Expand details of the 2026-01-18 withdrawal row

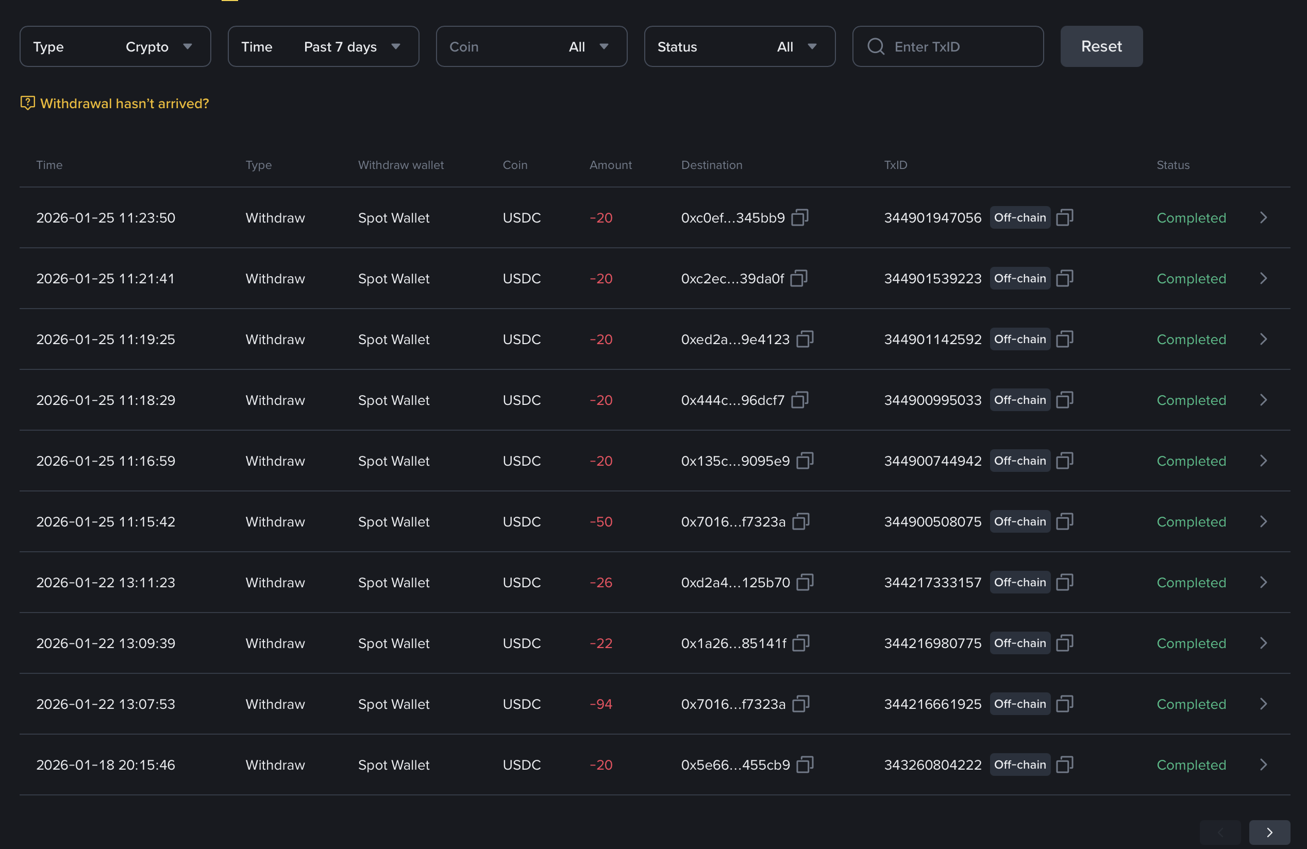[1263, 765]
